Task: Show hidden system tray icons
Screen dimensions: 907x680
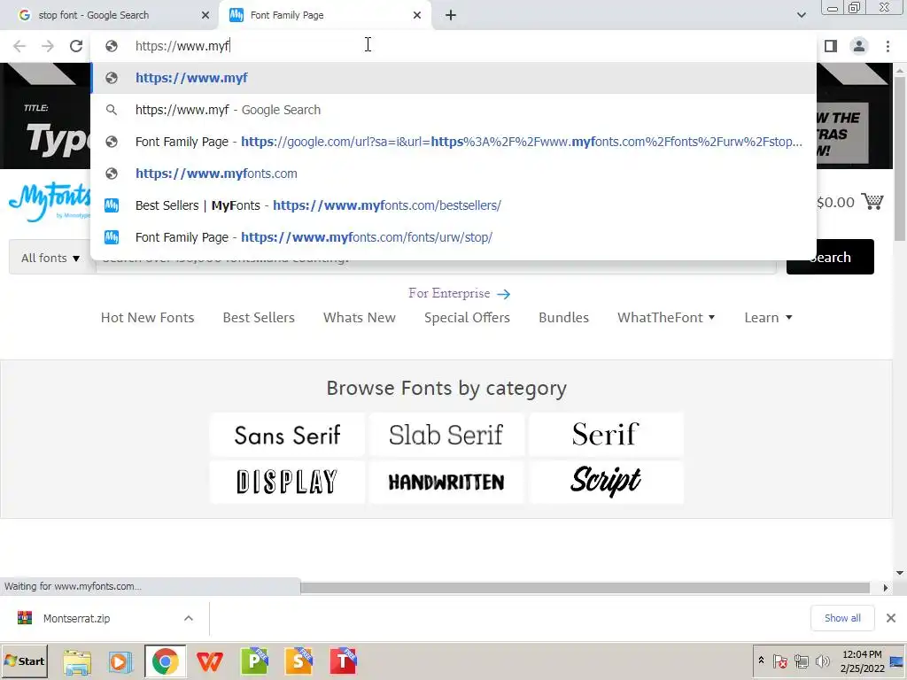Action: click(x=761, y=661)
